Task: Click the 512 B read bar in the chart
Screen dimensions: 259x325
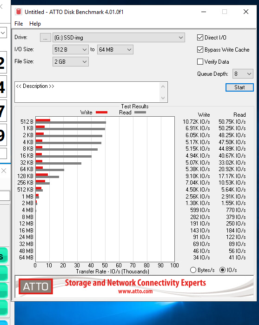Action: 71,122
